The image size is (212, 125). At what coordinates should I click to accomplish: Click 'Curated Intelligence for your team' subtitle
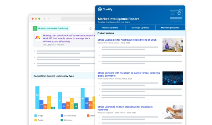point(114,22)
